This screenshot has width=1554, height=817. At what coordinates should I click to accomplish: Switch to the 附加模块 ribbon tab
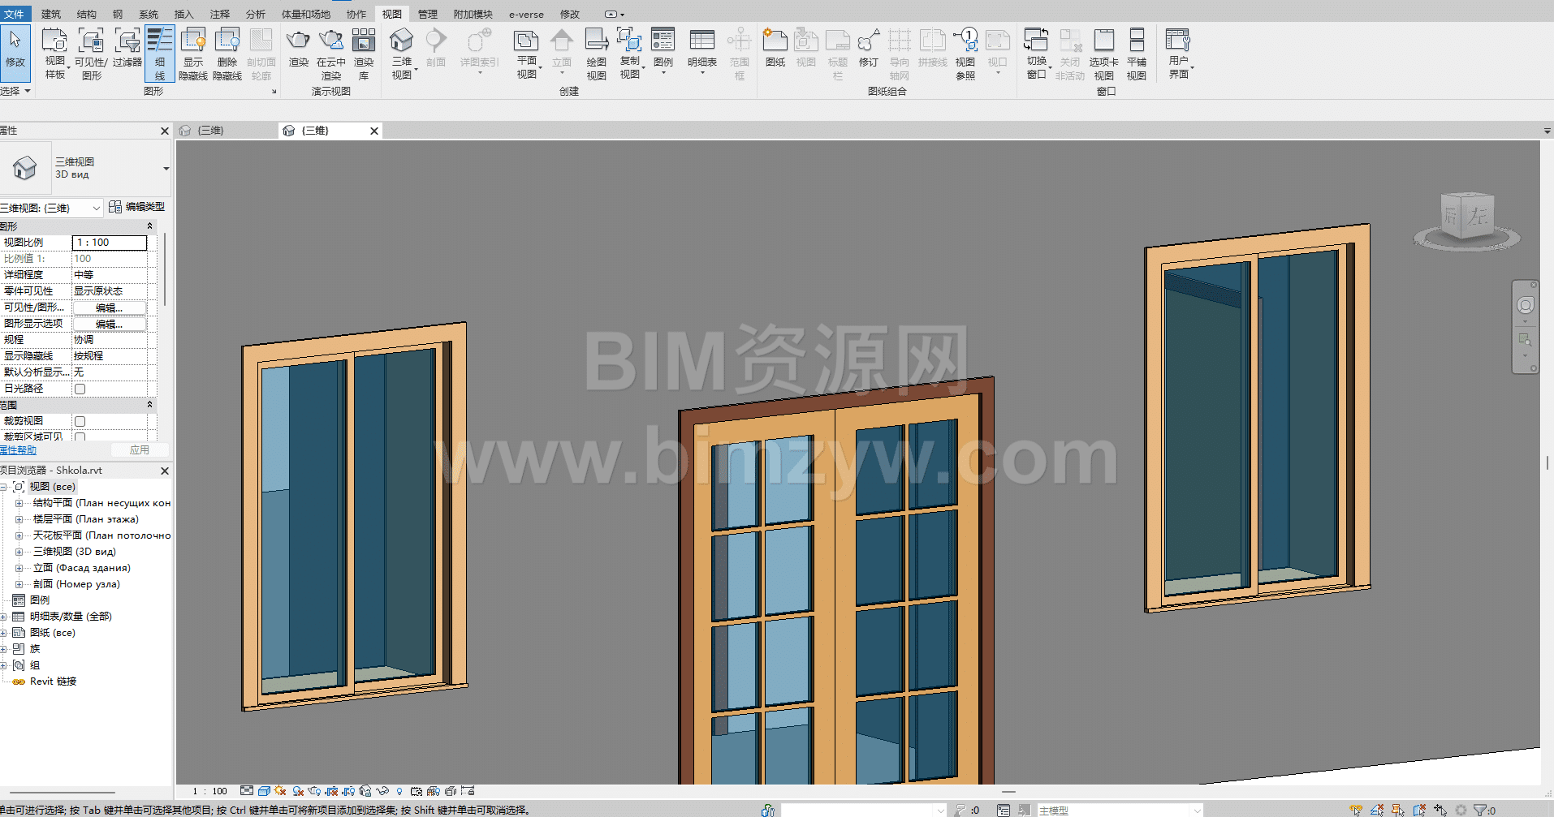click(473, 14)
